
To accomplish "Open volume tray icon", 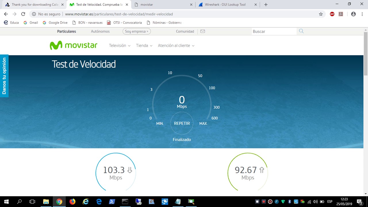I will 315,202.
